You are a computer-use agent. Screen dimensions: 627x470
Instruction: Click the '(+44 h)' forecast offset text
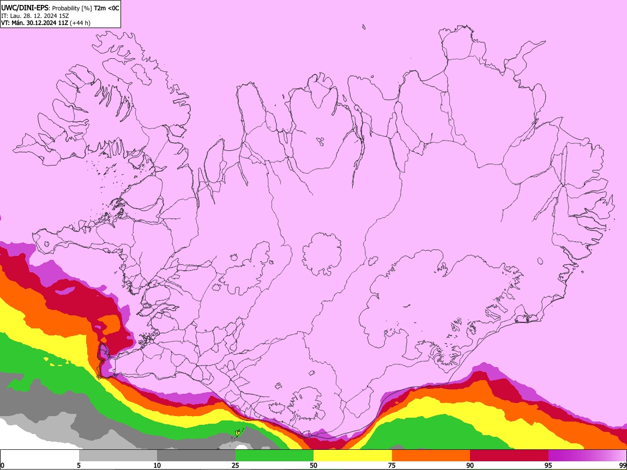80,23
